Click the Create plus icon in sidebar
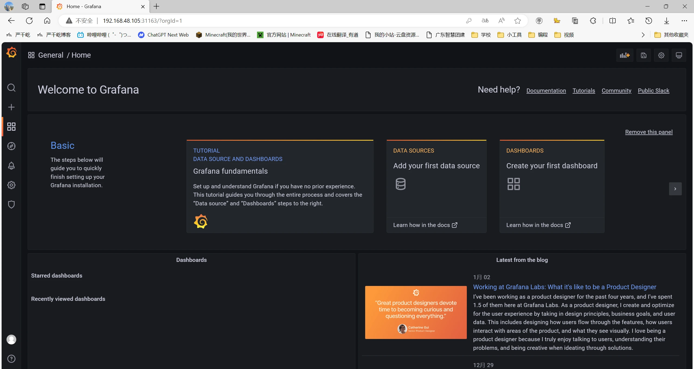Viewport: 694px width, 369px height. (11, 107)
